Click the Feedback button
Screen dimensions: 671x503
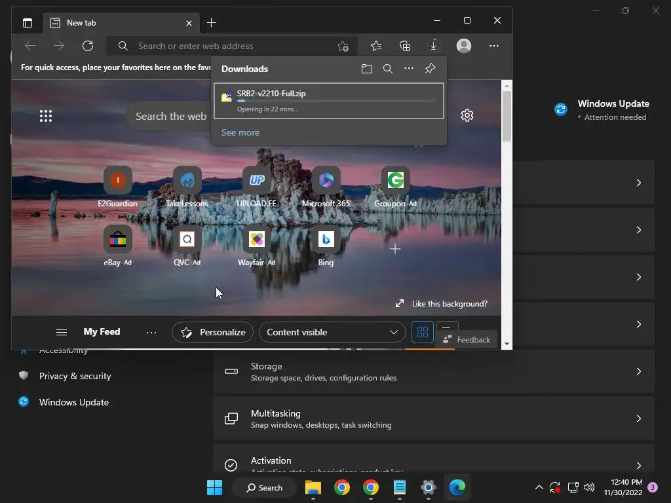point(467,340)
